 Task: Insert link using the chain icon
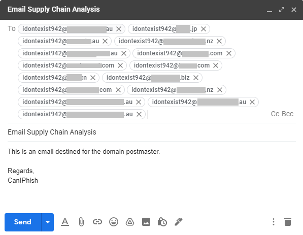pyautogui.click(x=97, y=222)
